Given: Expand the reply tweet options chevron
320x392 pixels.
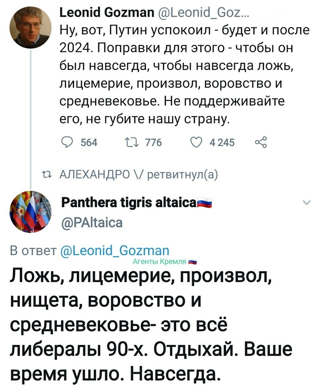Looking at the screenshot, I should [x=307, y=203].
